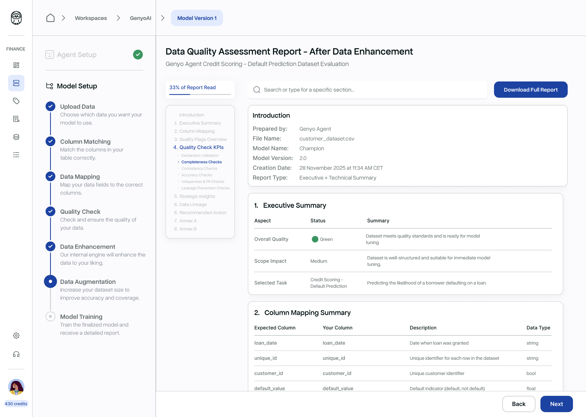Select the Model Version 1 breadcrumb tab
Image resolution: width=586 pixels, height=417 pixels.
[197, 18]
